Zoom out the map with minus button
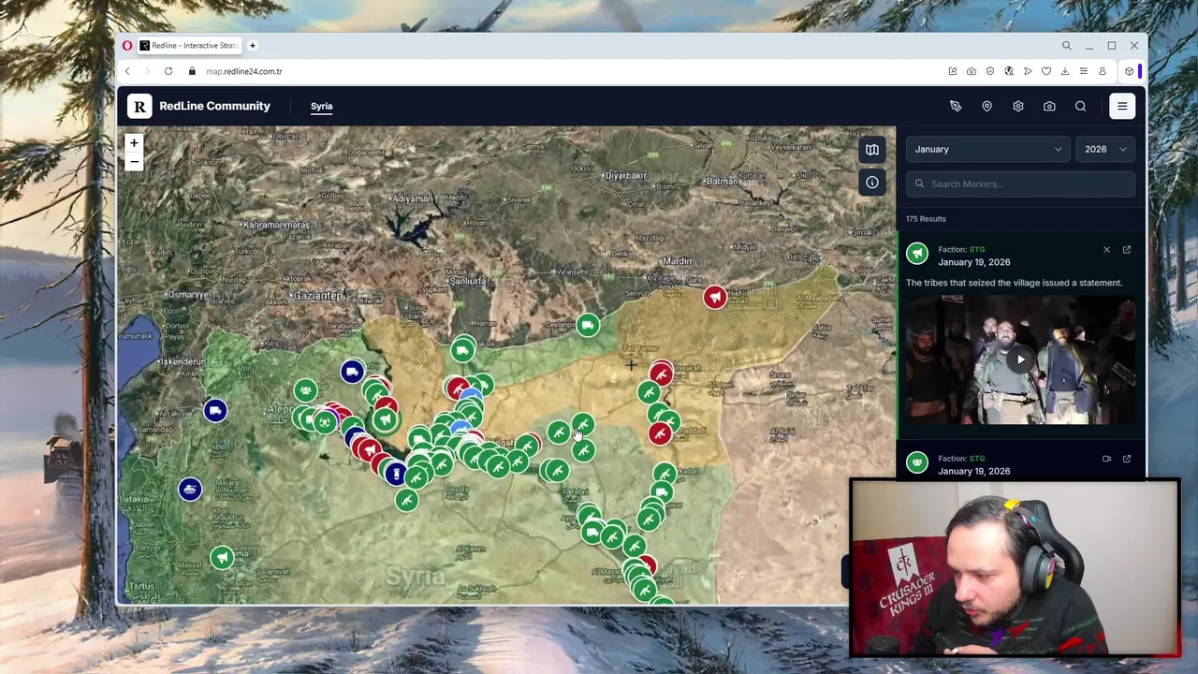1198x674 pixels. tap(134, 162)
